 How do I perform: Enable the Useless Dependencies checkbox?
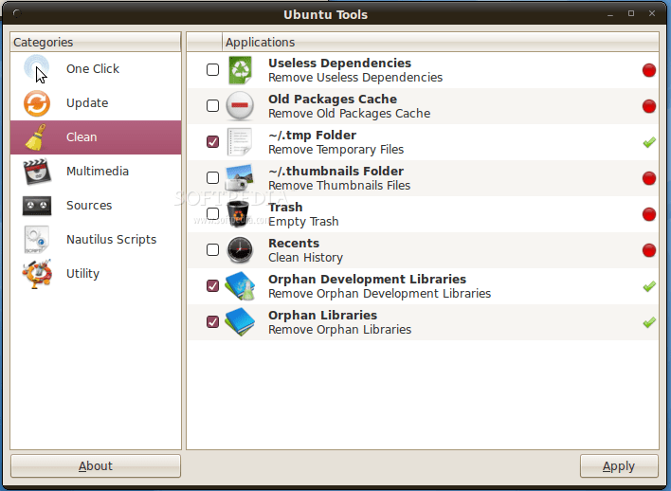tap(212, 70)
